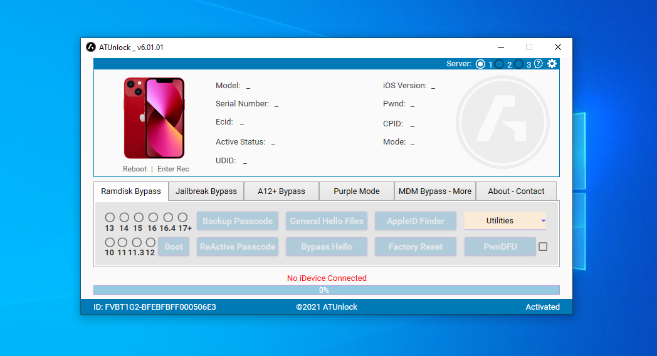The image size is (657, 356).
Task: Click the large ATUnlock watermark logo
Action: [502, 118]
